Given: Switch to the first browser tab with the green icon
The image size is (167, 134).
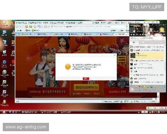Looking at the screenshot, I should 28,34.
